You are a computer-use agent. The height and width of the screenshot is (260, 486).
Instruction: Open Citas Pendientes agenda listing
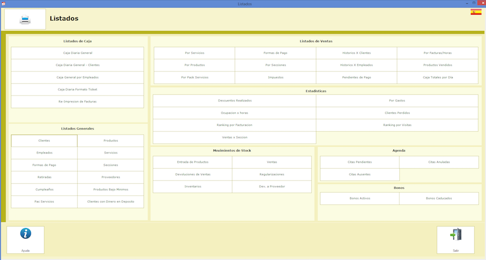point(360,162)
